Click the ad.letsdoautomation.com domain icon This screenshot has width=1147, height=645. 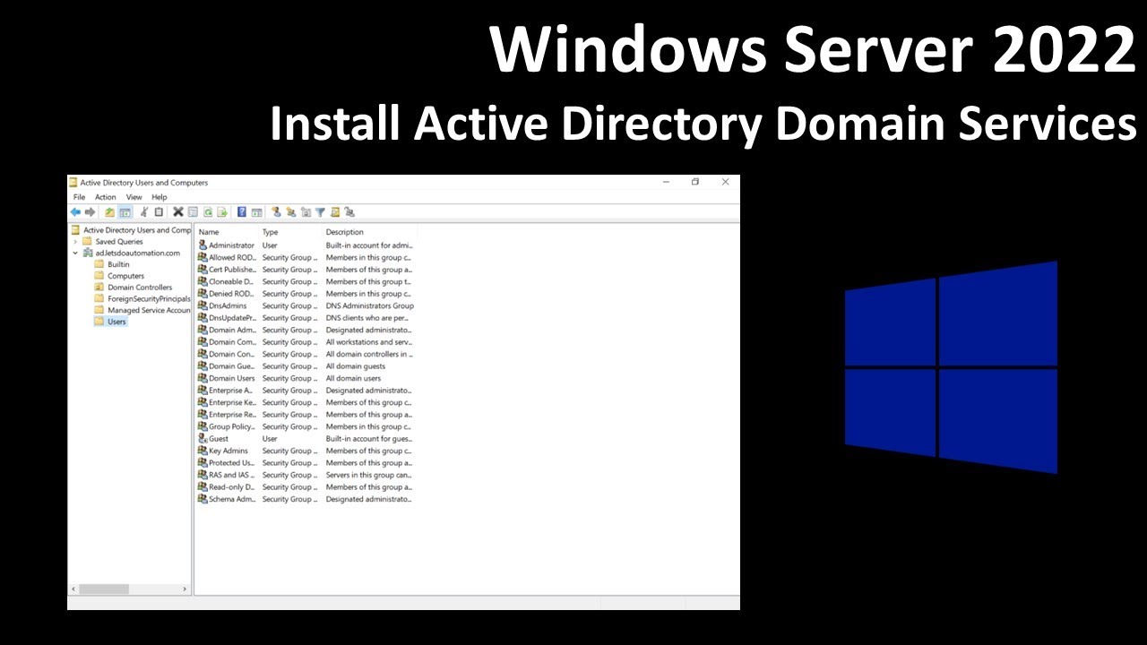(x=88, y=253)
